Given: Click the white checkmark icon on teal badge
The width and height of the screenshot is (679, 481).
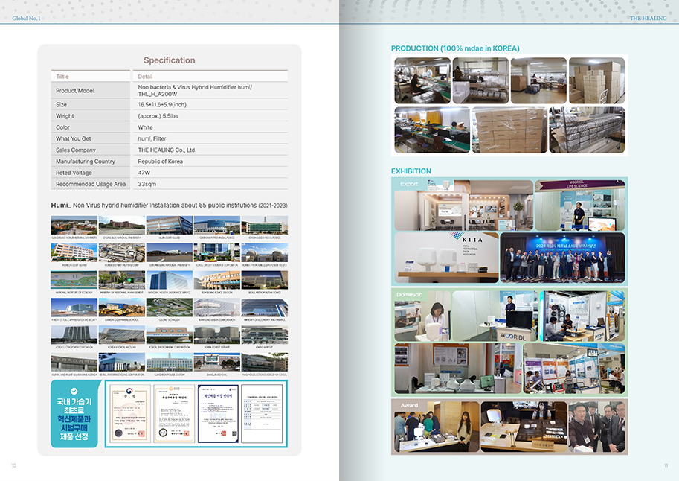Looking at the screenshot, I should [x=74, y=391].
